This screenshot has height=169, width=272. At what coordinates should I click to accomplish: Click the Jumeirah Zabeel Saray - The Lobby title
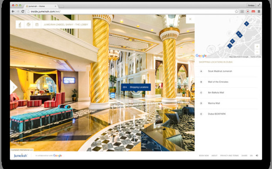click(66, 25)
